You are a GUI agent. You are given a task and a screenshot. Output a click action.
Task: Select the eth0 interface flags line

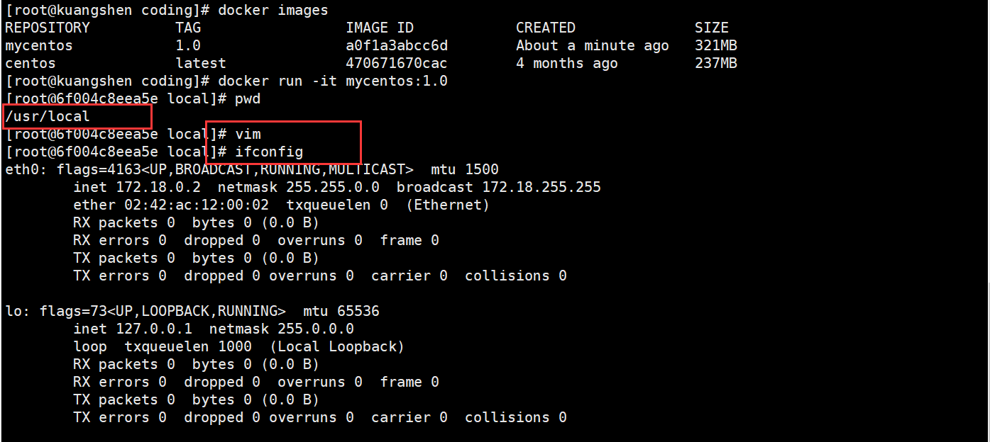[x=252, y=169]
